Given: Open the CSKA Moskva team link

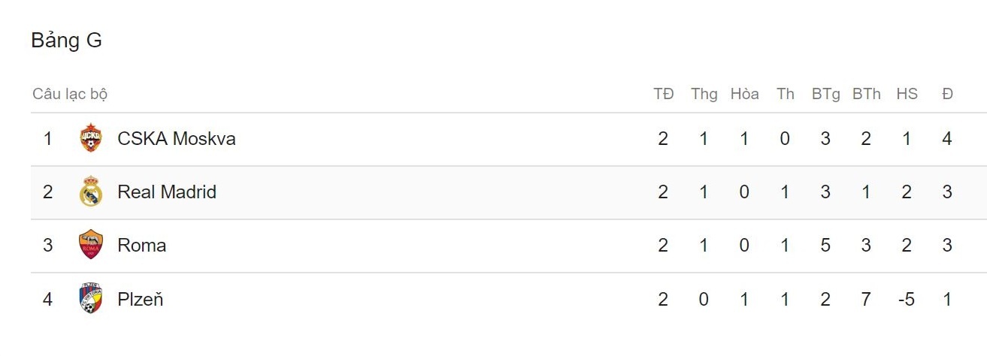Looking at the screenshot, I should 176,139.
